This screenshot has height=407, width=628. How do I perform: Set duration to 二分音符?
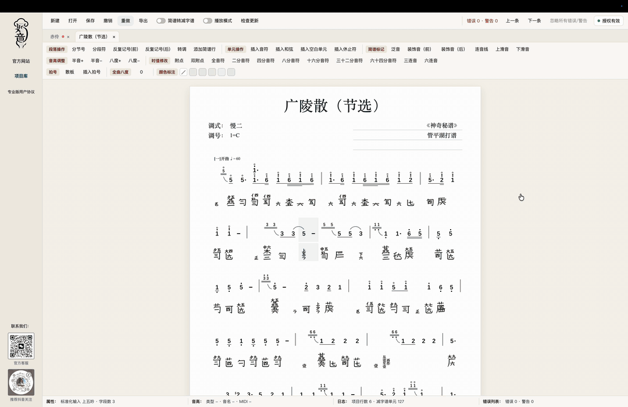tap(241, 61)
